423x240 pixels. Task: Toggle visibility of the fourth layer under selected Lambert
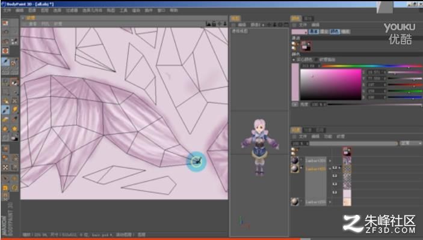tap(335, 193)
